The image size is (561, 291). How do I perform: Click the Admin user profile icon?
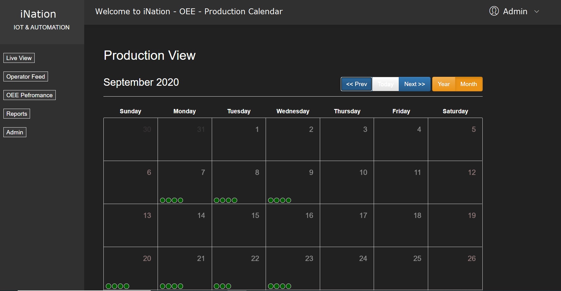tap(494, 11)
